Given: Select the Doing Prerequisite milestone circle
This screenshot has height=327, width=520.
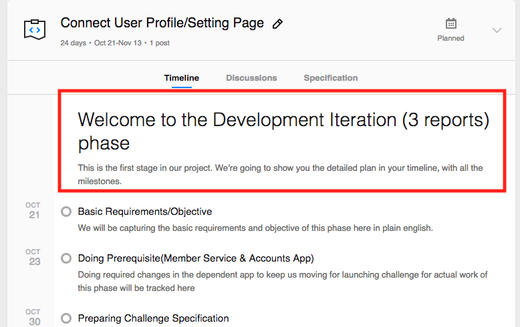Looking at the screenshot, I should point(66,258).
